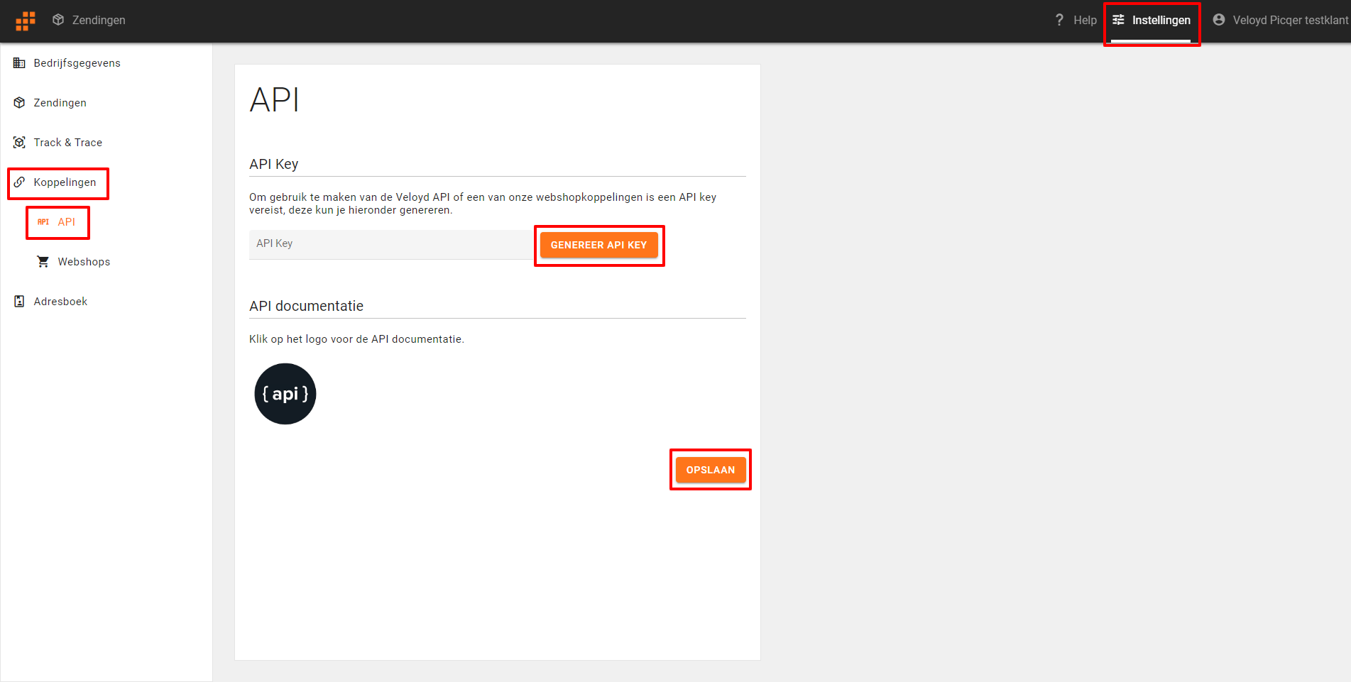
Task: Open the Instellingen tab
Action: click(x=1161, y=20)
